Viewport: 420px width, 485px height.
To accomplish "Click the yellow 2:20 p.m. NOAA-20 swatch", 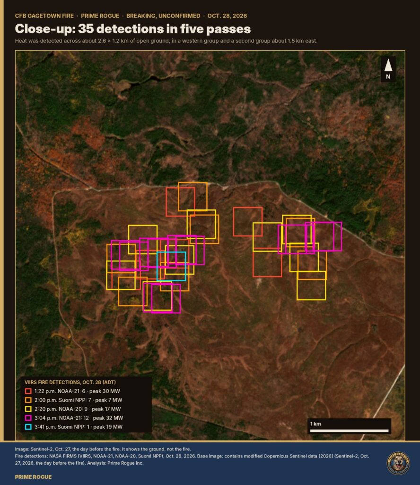I will tap(28, 409).
